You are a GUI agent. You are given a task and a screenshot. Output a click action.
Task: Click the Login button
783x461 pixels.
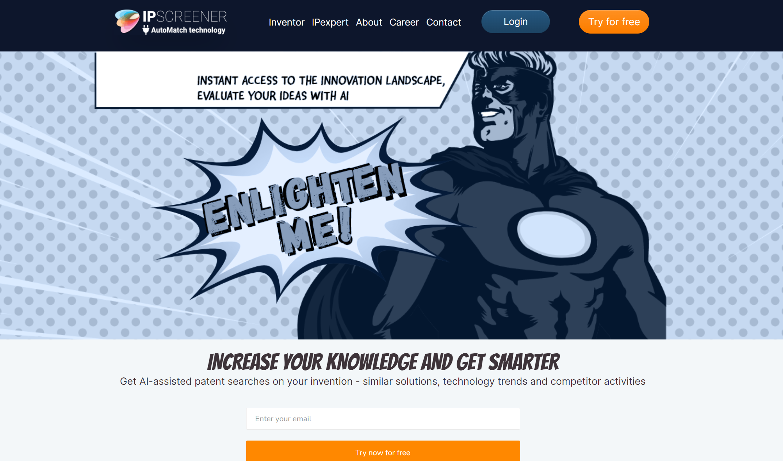point(516,22)
